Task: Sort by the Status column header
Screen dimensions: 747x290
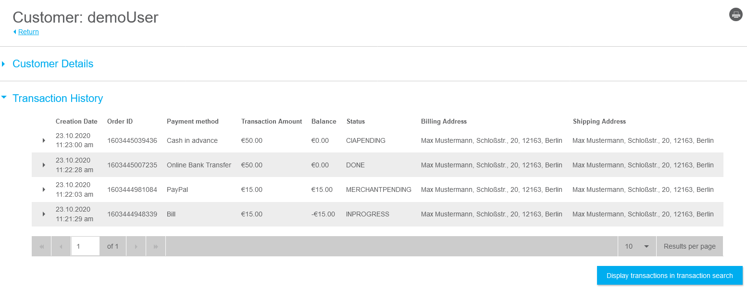Action: point(356,122)
